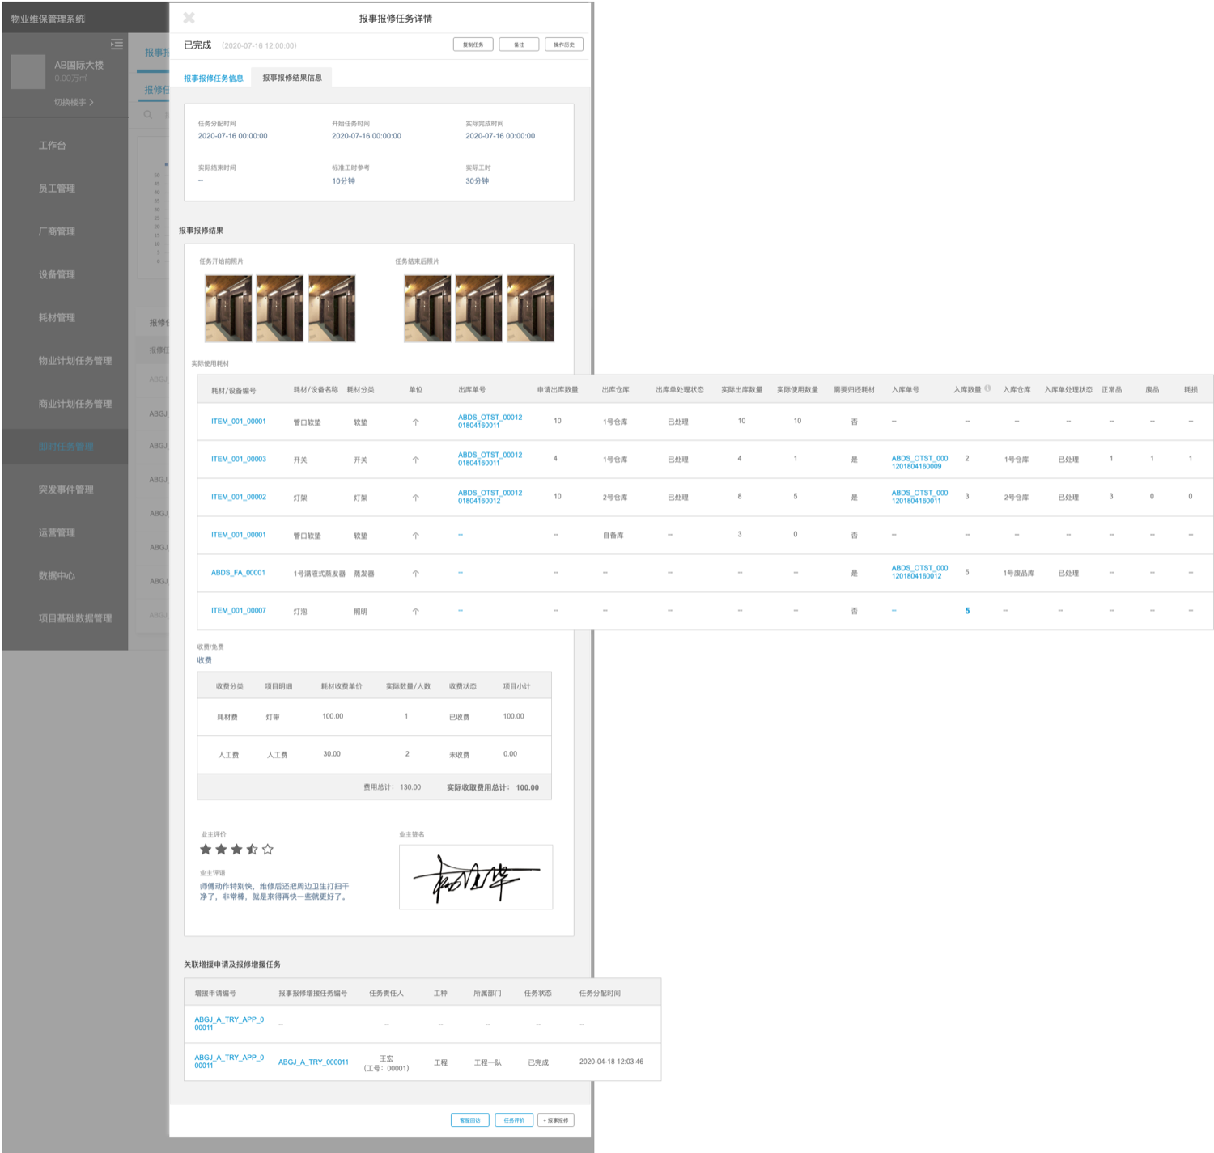The width and height of the screenshot is (1214, 1153).
Task: Click the 任务评价 button
Action: (514, 1121)
